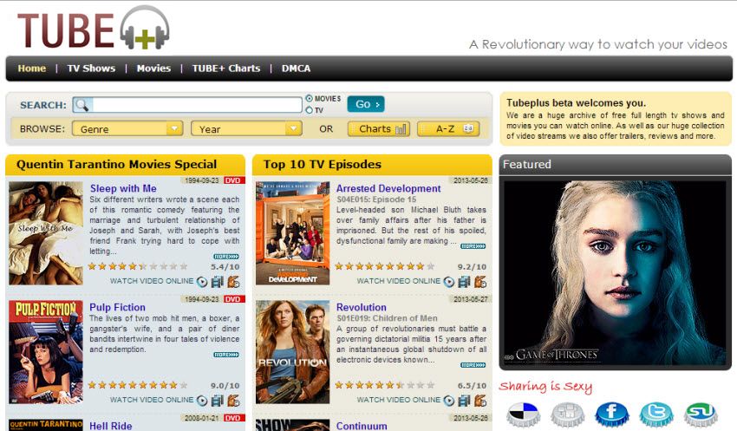This screenshot has height=431, width=737.
Task: Click the S04E015: Episode 15 subtitle
Action: (x=376, y=199)
